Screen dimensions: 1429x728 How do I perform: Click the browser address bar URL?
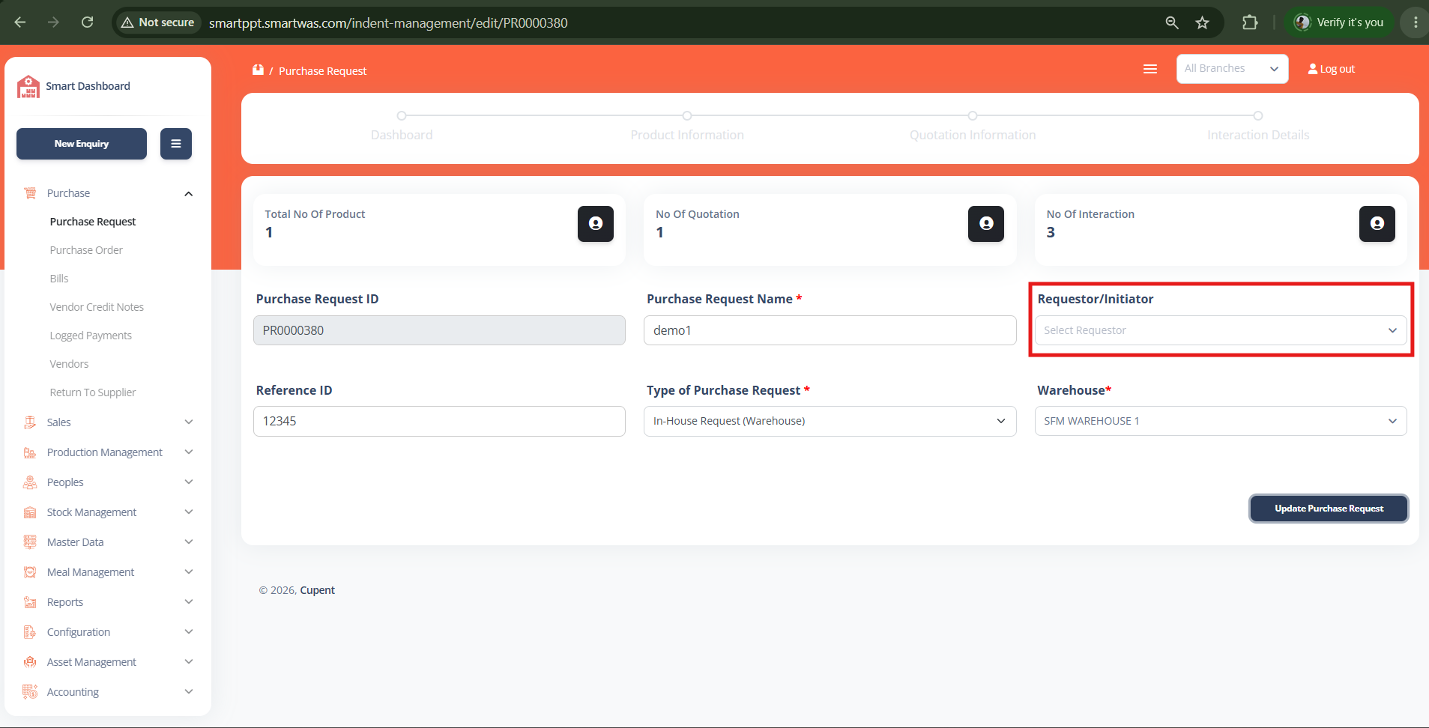pos(388,23)
